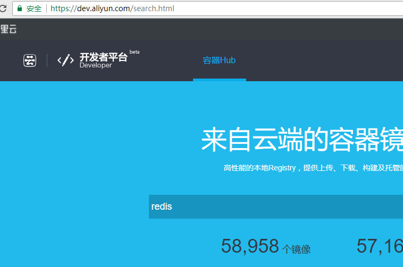
Task: Click the blue underline below 容器Hub
Action: pos(219,80)
